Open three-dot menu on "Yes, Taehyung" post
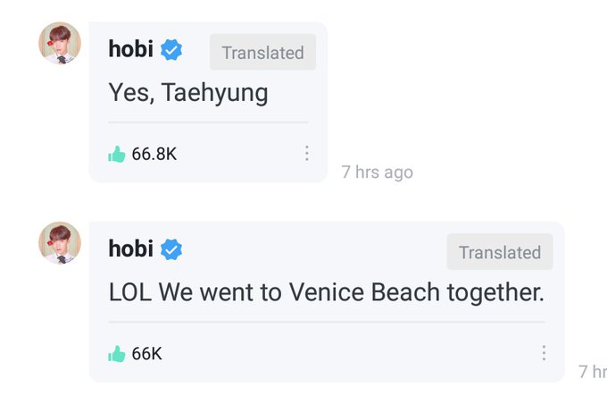This screenshot has width=607, height=396. (x=306, y=154)
